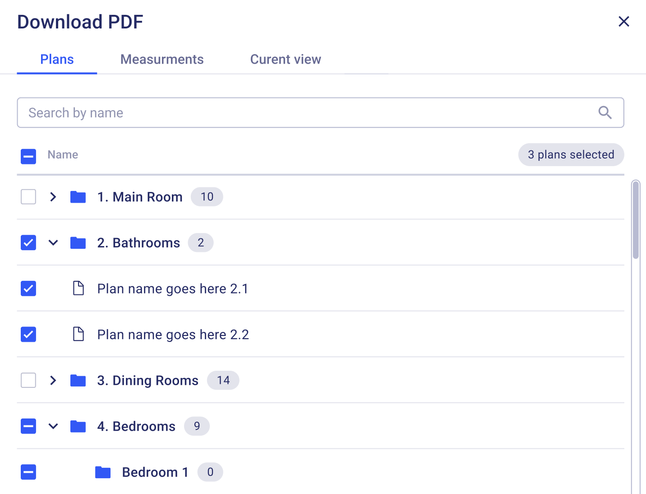Click the Bedroom 1 folder icon
The image size is (646, 494).
click(103, 472)
